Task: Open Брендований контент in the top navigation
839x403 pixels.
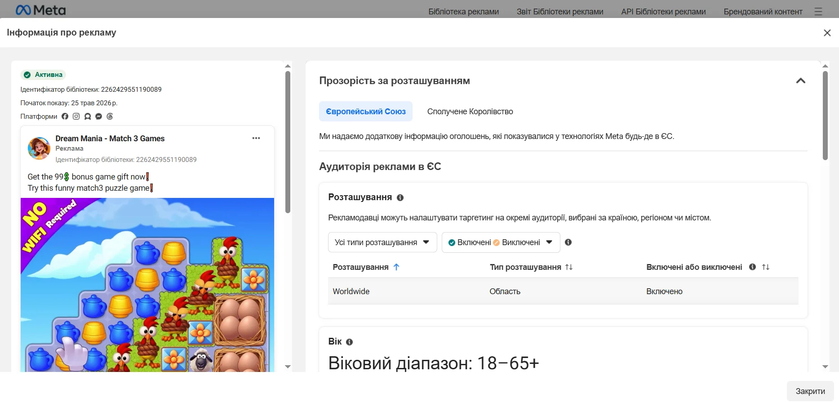Action: point(763,12)
